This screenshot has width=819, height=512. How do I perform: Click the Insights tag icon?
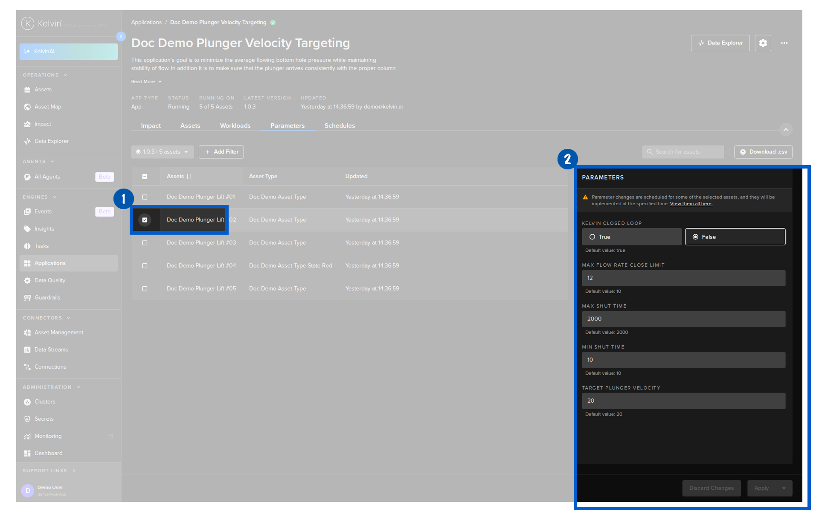pos(27,229)
